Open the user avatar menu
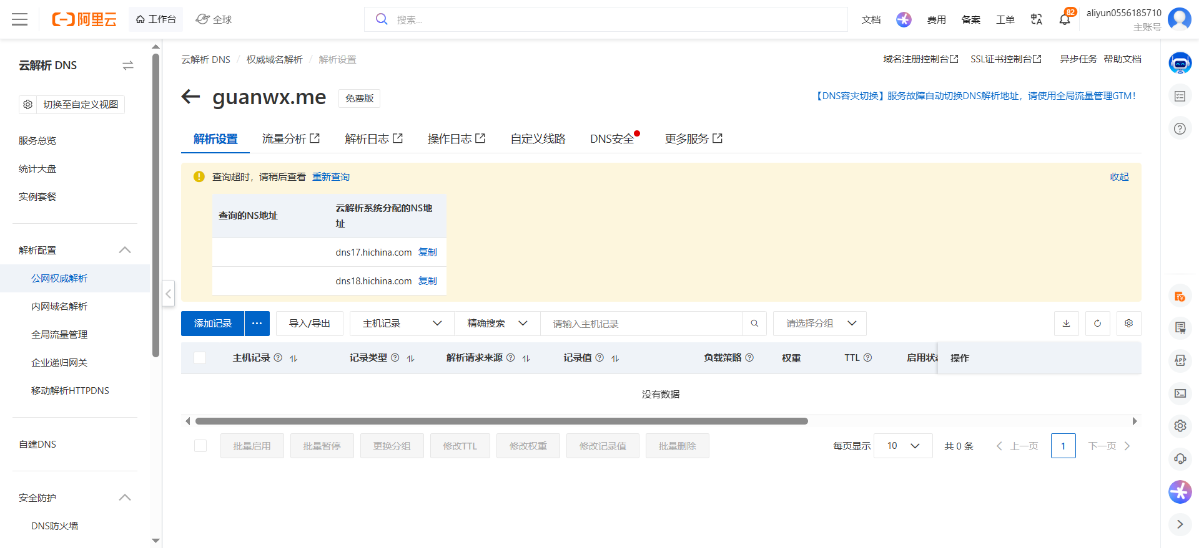The height and width of the screenshot is (548, 1199). click(1180, 19)
